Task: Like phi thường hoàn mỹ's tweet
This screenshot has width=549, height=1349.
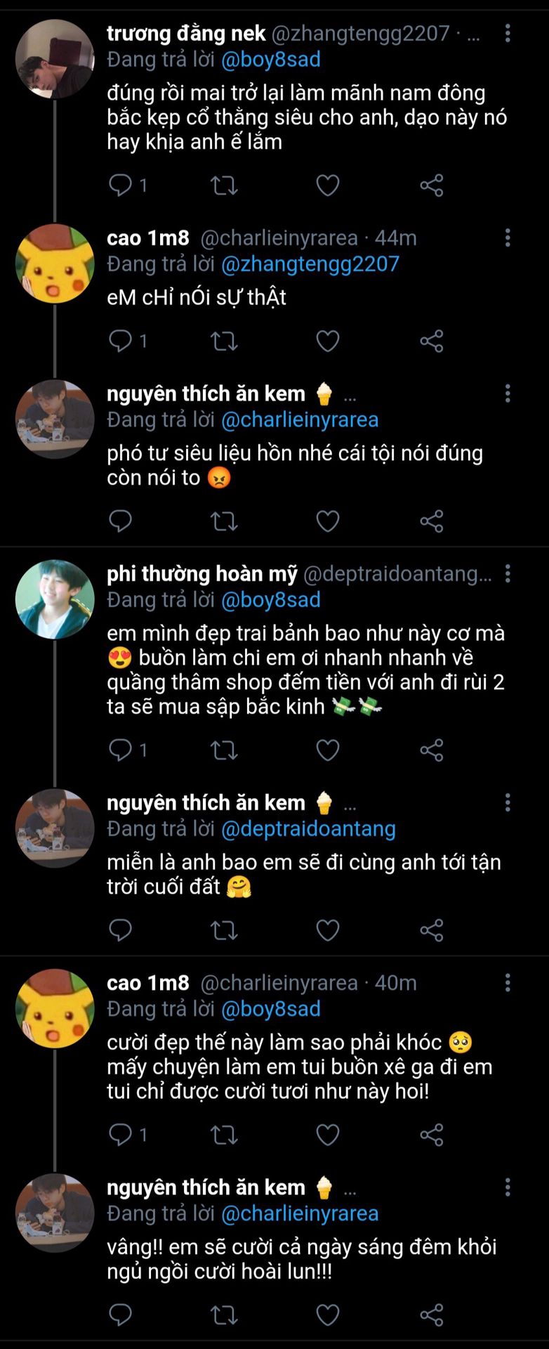Action: click(328, 750)
